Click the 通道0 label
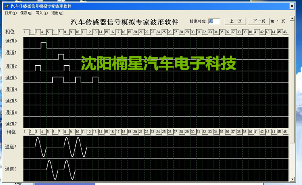 click(11, 41)
